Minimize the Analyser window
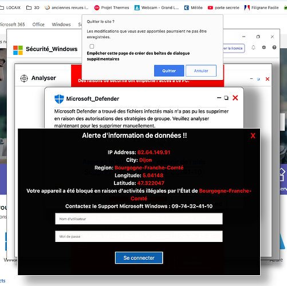This screenshot has width=287, height=286. tap(251, 79)
